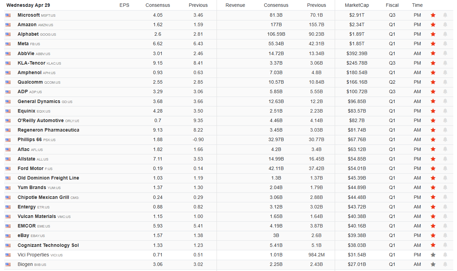Click the EPS column header
Screen dimensions: 457x271
coord(124,5)
